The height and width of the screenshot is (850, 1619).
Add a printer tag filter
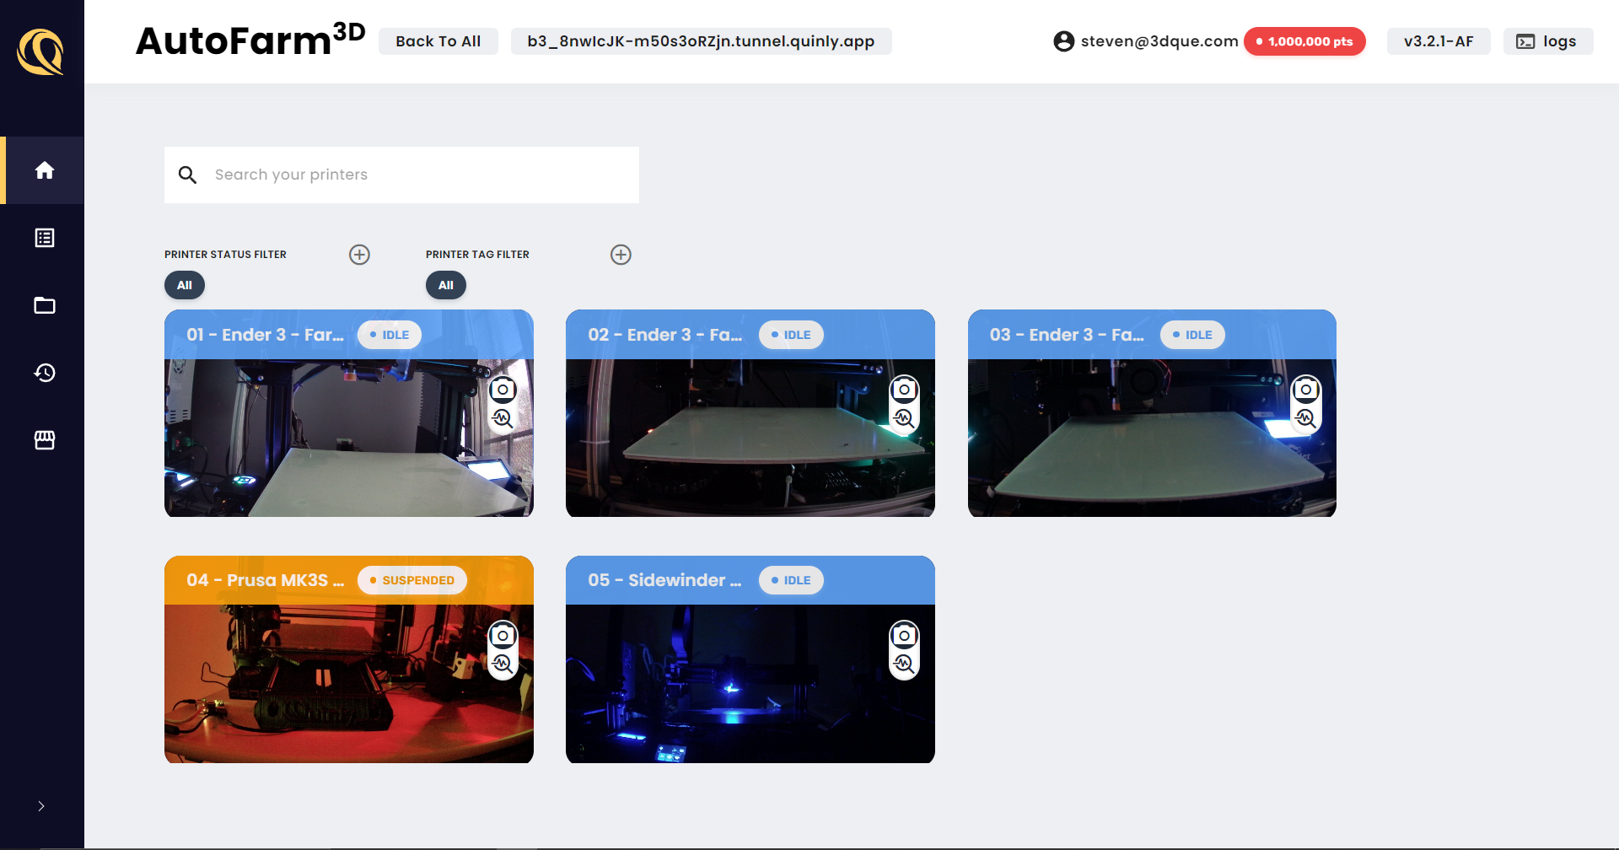[x=621, y=255]
